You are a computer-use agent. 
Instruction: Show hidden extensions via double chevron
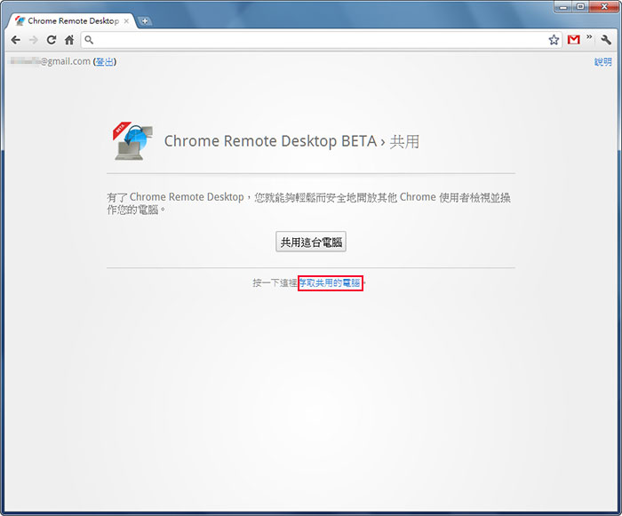pos(589,37)
